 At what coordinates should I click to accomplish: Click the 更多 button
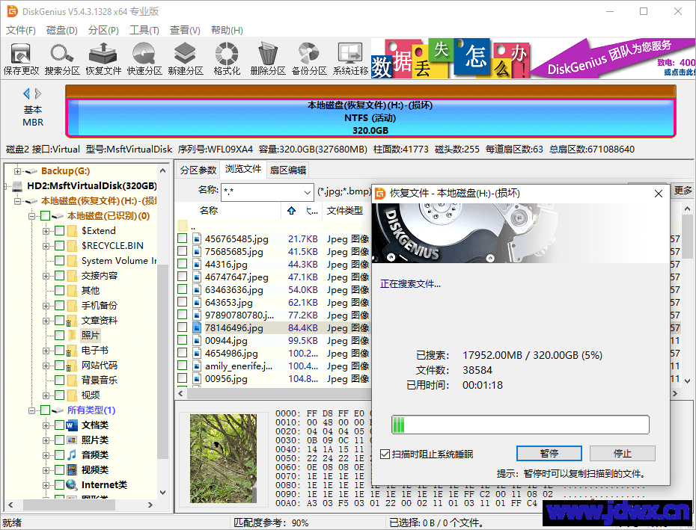[x=683, y=191]
